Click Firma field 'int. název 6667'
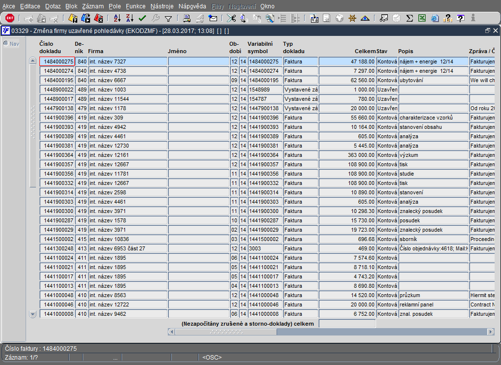 pos(127,80)
